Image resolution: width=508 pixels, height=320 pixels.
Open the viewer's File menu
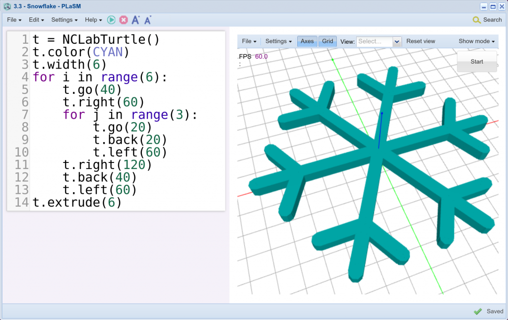coord(249,41)
